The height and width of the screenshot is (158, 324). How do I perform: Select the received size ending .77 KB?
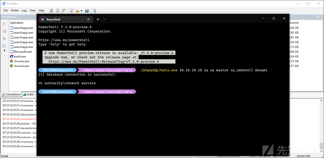tap(294, 66)
